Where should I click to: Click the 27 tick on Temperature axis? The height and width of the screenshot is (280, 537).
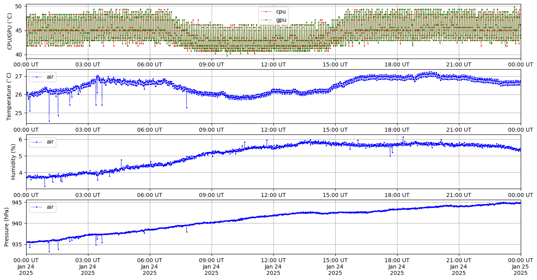[20, 76]
